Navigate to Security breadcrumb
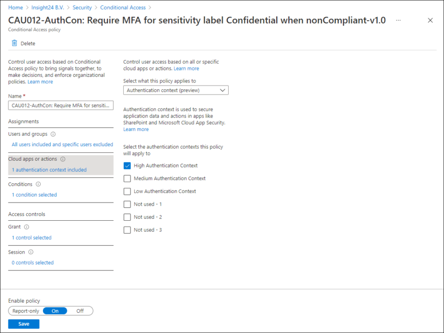 [x=82, y=7]
